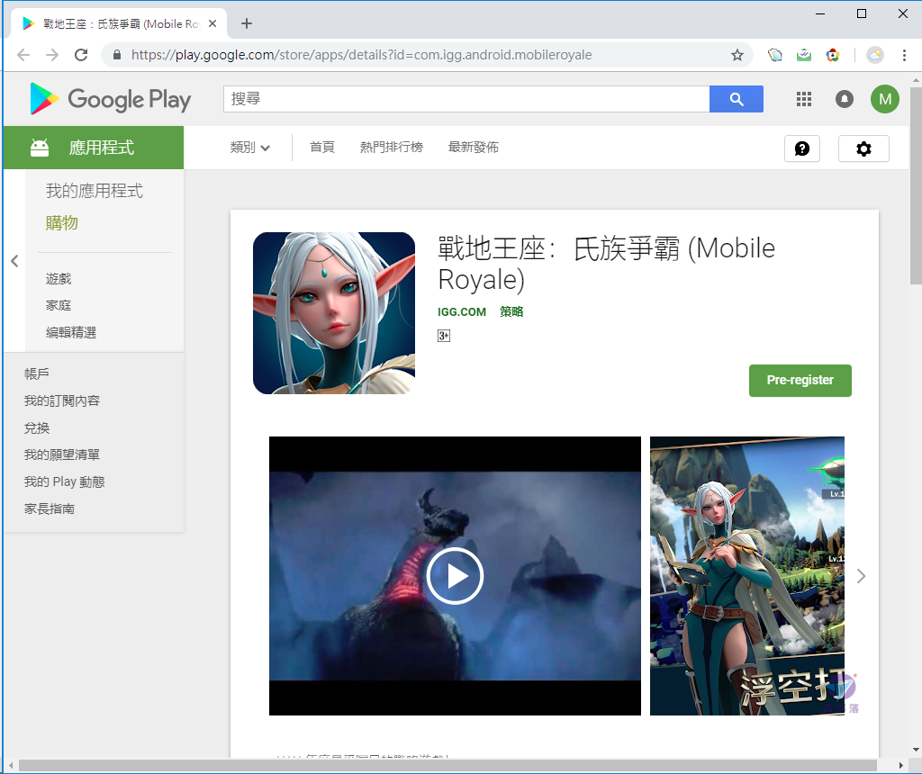This screenshot has height=774, width=922.
Task: Click the Google Play logo
Action: (111, 99)
